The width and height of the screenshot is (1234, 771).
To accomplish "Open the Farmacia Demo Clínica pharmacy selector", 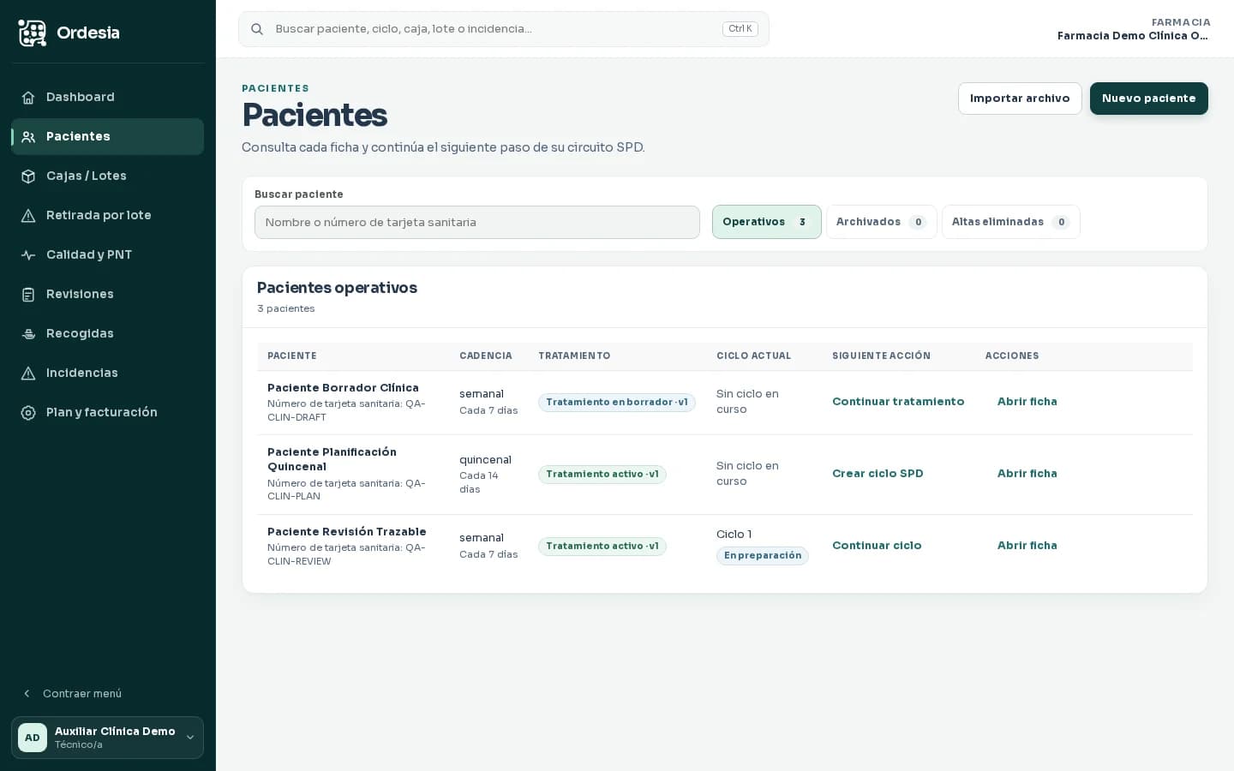I will point(1132,29).
